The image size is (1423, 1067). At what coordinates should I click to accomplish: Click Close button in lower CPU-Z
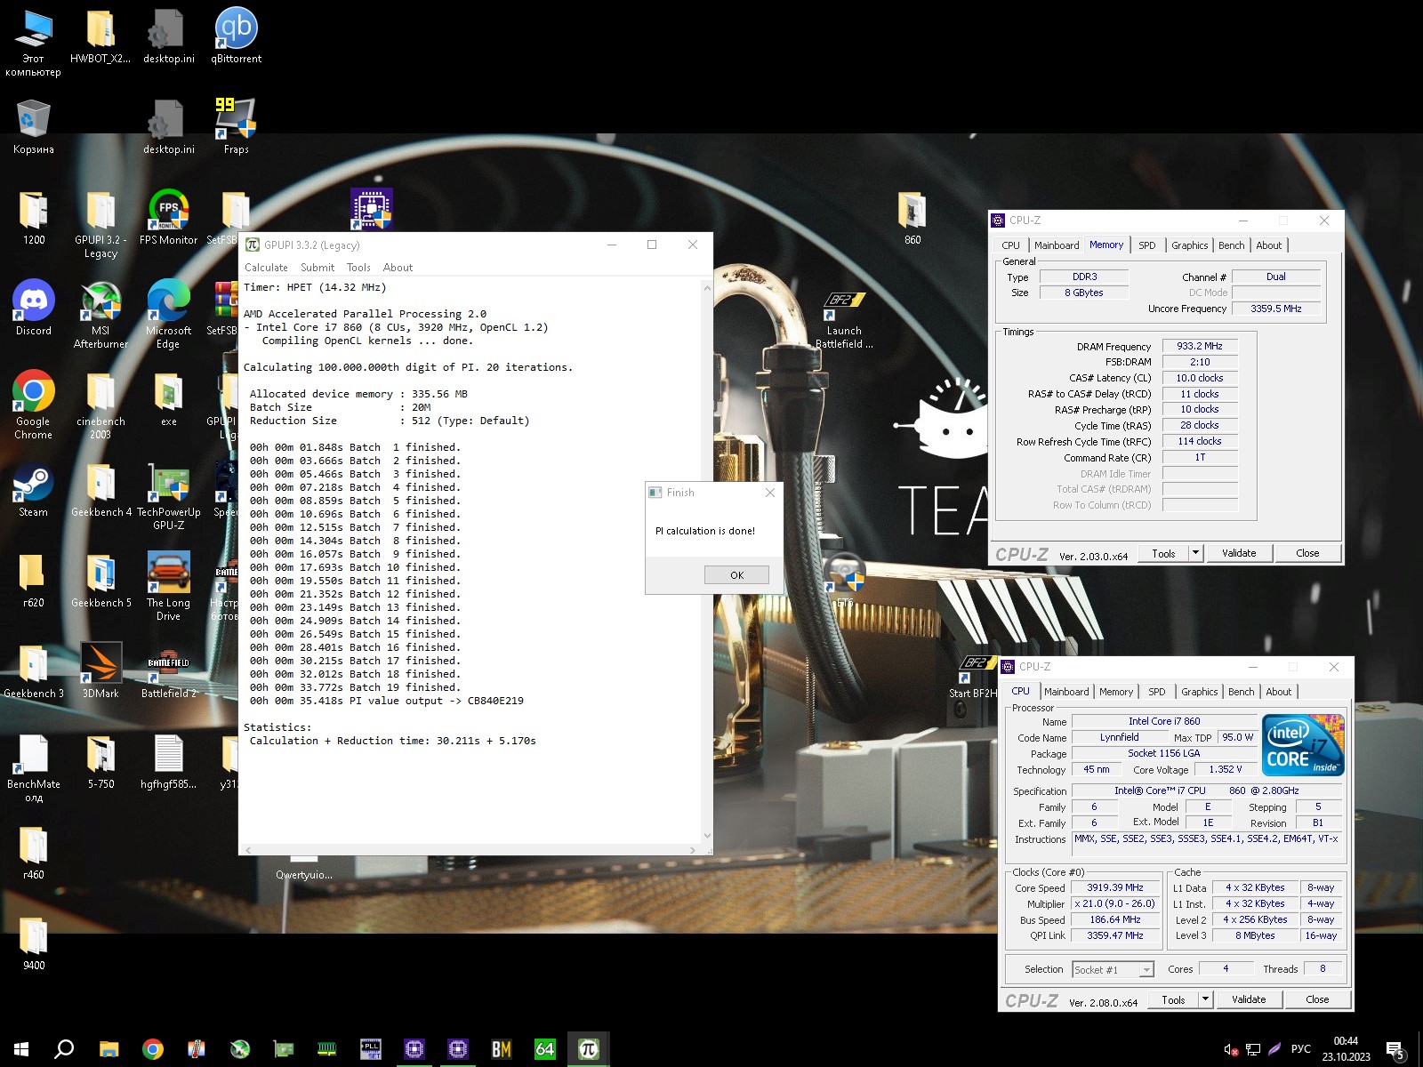(1317, 999)
